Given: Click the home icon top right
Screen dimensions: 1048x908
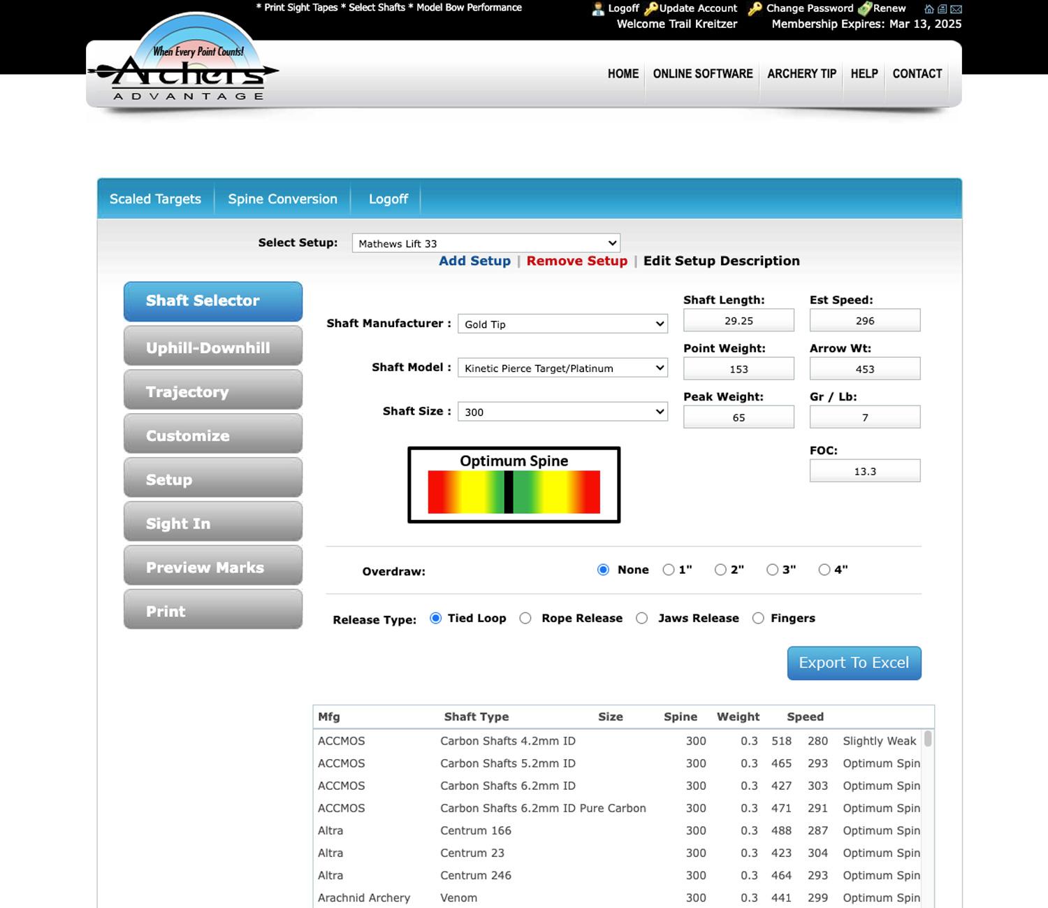Looking at the screenshot, I should (x=929, y=9).
